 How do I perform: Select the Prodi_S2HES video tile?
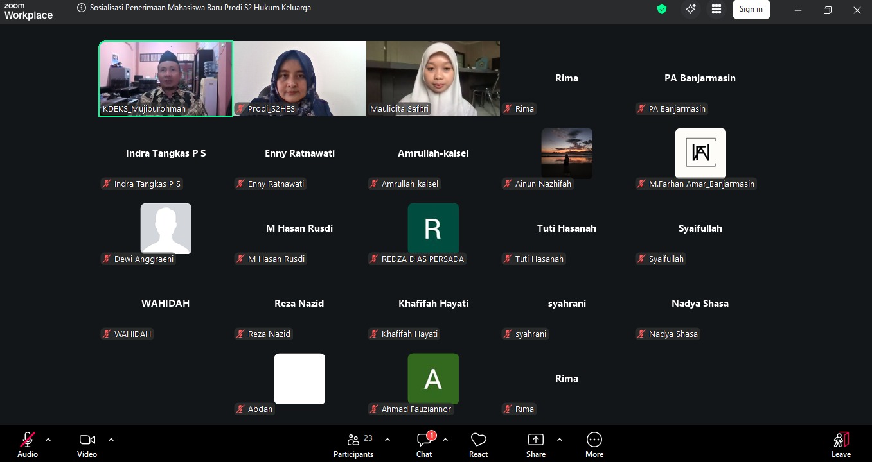point(299,78)
